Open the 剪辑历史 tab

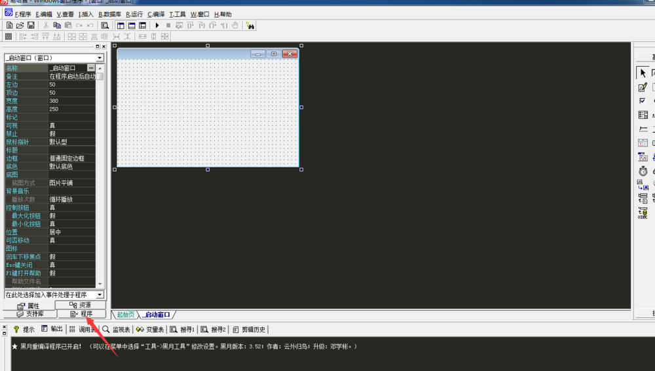pyautogui.click(x=249, y=329)
